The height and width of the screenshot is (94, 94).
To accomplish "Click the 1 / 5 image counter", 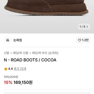I will (x=82, y=27).
